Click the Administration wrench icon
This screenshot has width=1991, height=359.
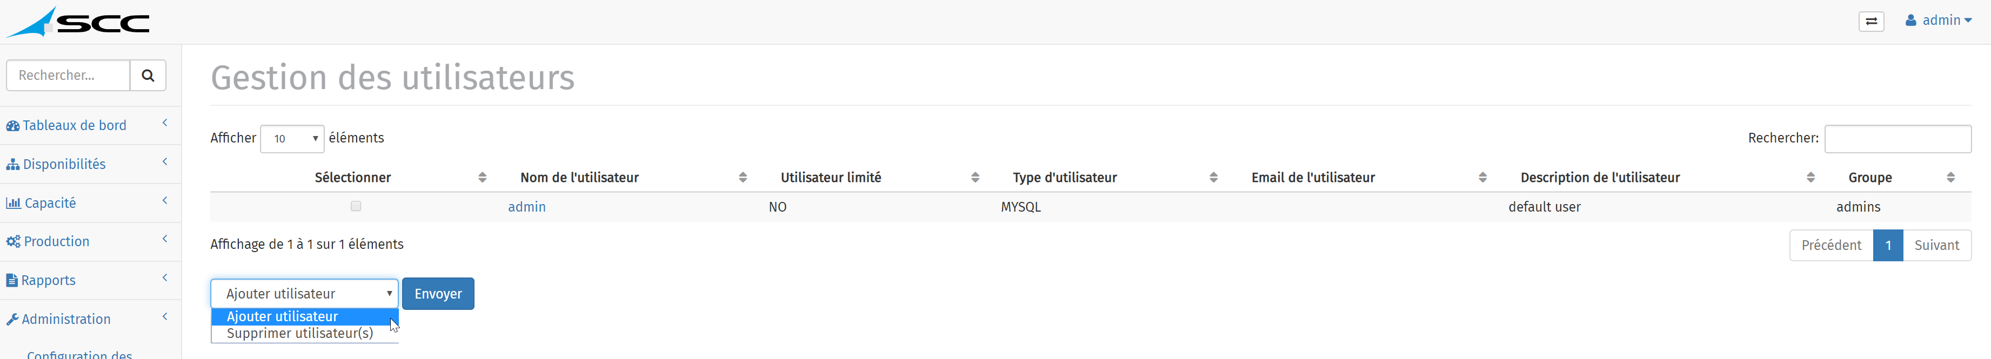point(12,320)
